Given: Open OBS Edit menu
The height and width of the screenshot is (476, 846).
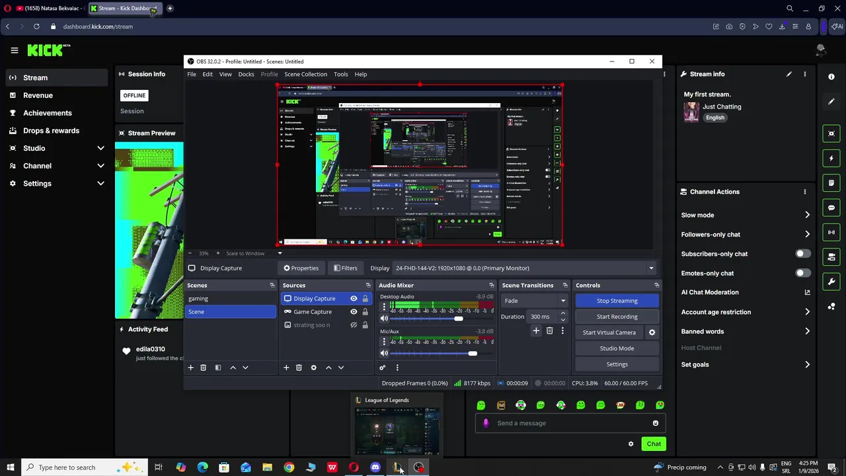Looking at the screenshot, I should pyautogui.click(x=208, y=74).
